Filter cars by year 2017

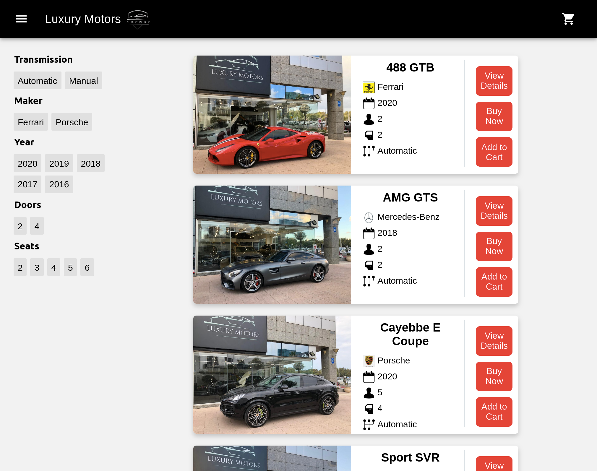pos(27,184)
